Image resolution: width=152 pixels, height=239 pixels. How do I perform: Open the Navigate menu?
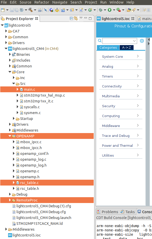point(60,2)
